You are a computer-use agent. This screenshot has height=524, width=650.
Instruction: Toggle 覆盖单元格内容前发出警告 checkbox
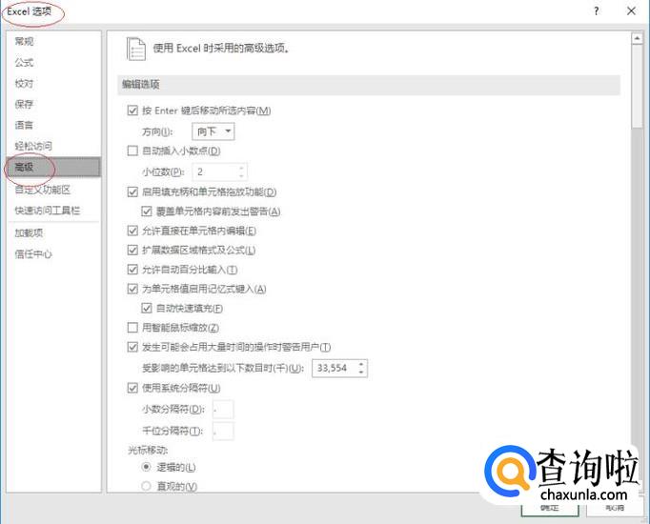(x=147, y=212)
